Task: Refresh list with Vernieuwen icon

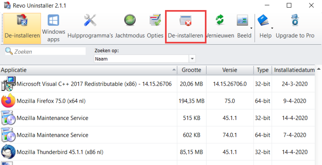Action: (220, 27)
